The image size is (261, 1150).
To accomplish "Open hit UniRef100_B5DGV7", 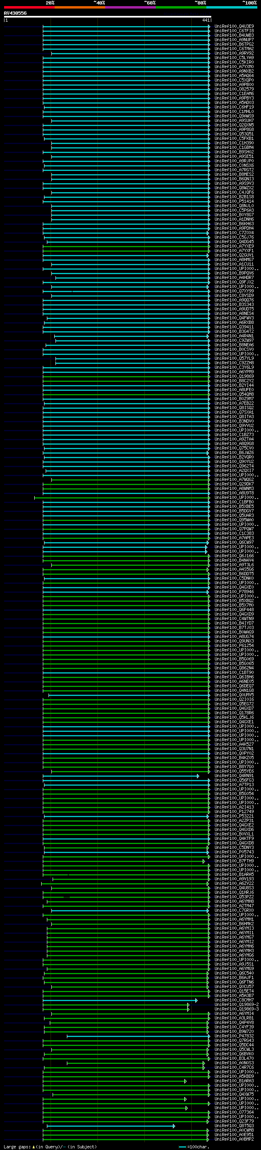I will pyautogui.click(x=234, y=511).
